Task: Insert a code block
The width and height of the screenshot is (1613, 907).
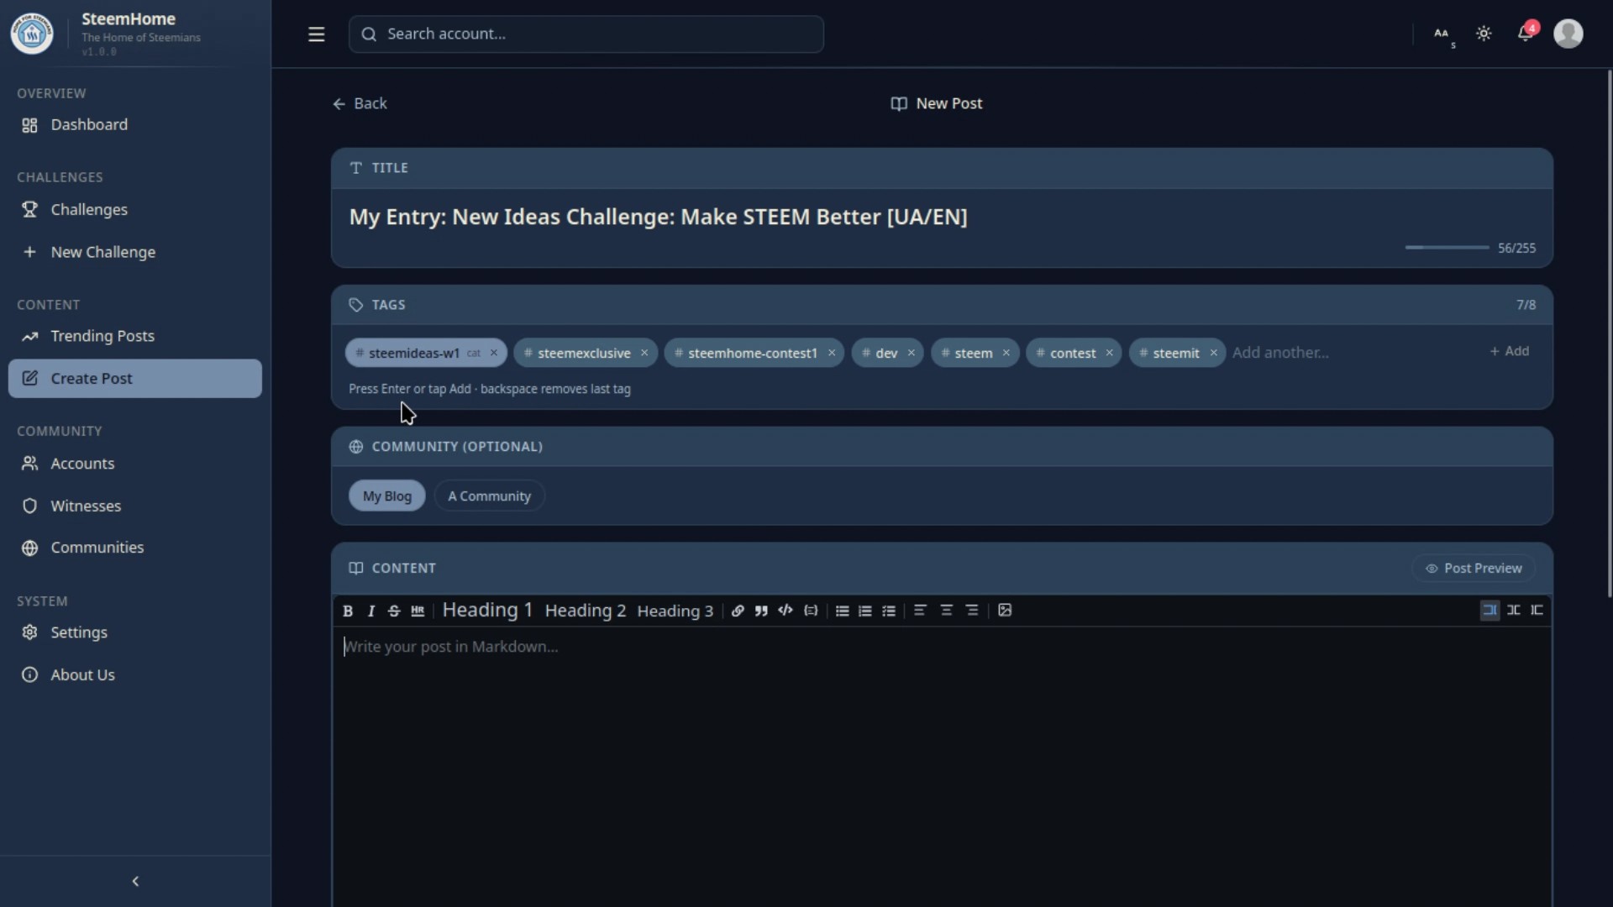Action: pyautogui.click(x=811, y=611)
